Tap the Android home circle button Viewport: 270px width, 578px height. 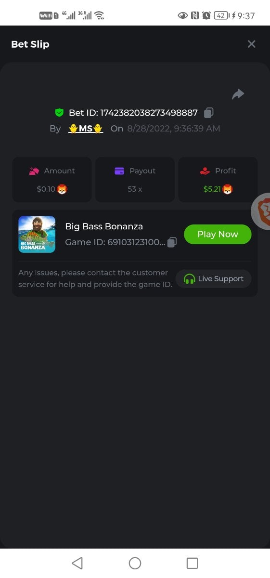point(135,563)
